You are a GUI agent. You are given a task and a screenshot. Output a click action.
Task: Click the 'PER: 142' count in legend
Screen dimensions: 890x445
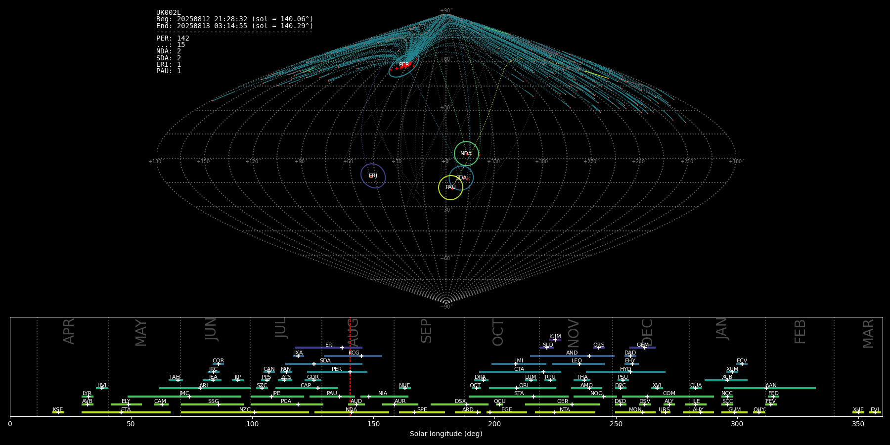click(x=173, y=38)
